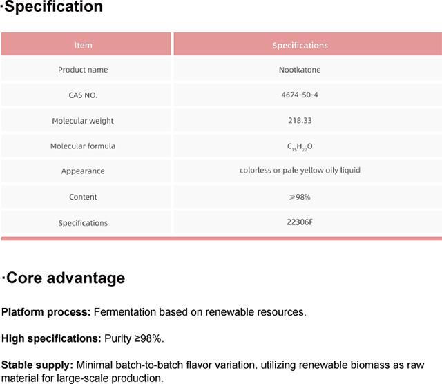Click the 'Appearance' row label
This screenshot has height=384, width=442.
coord(83,171)
